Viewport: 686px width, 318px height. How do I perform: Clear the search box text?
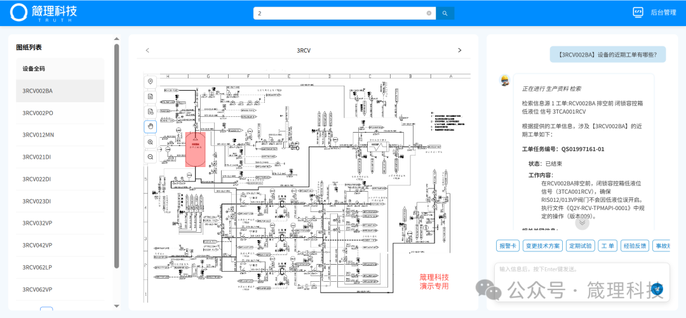click(x=429, y=13)
